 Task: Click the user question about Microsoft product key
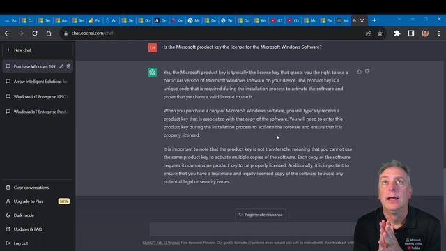tap(243, 47)
